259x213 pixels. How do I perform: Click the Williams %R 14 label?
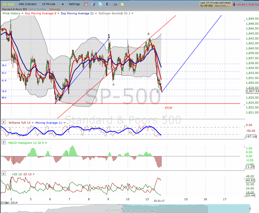coord(20,123)
